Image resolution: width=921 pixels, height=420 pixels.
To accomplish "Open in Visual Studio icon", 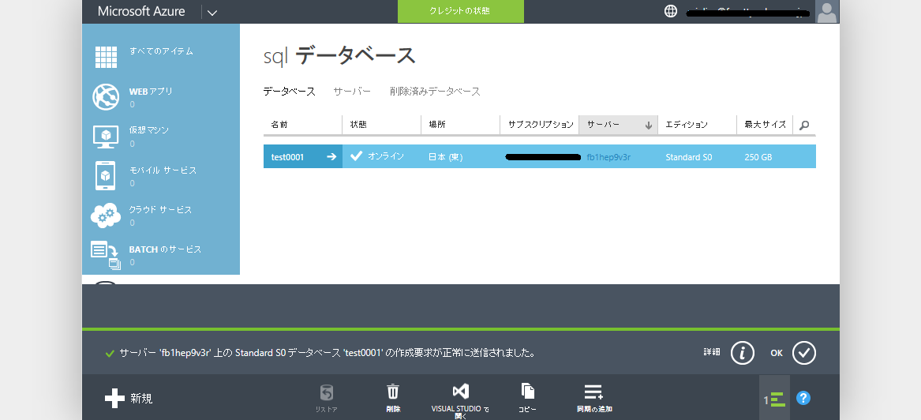I will tap(461, 392).
